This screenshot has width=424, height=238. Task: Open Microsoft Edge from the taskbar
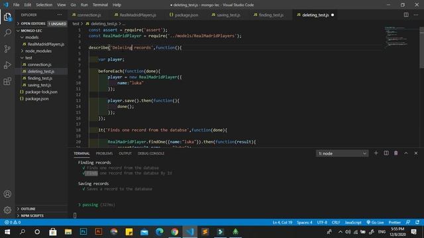(x=160, y=232)
